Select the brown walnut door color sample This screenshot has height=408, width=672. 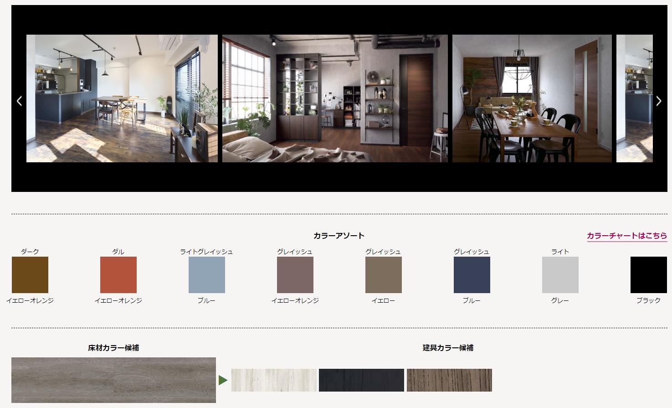coord(449,380)
